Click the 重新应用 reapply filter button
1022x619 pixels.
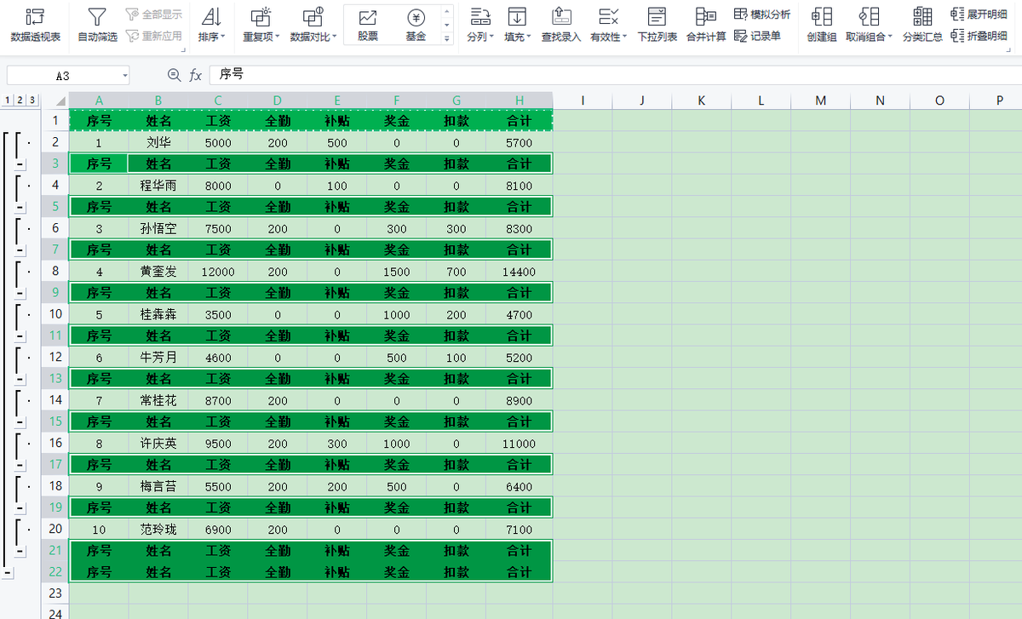(x=153, y=36)
